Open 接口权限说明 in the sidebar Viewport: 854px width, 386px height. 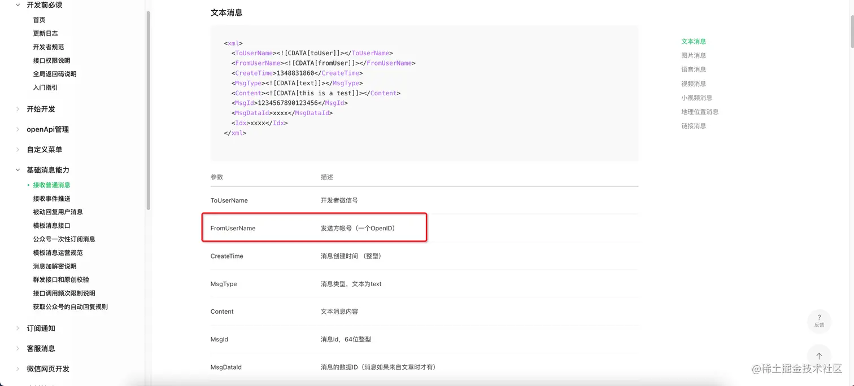coord(51,60)
